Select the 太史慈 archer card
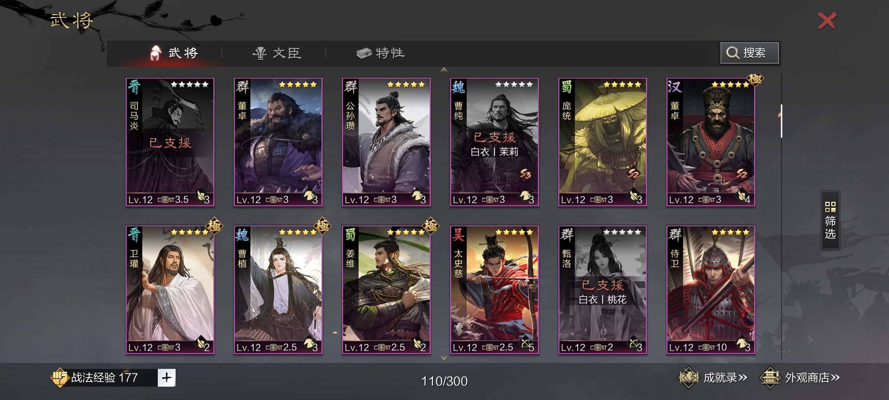The width and height of the screenshot is (889, 400). 495,290
